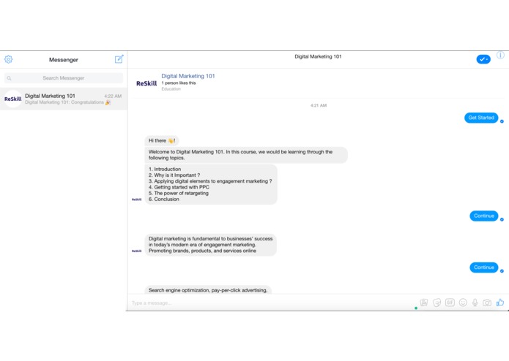The height and width of the screenshot is (361, 509).
Task: Click the 4:21 AM timestamp
Action: (x=319, y=105)
